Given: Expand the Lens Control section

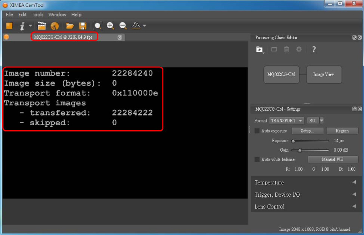Looking at the screenshot, I should [306, 207].
